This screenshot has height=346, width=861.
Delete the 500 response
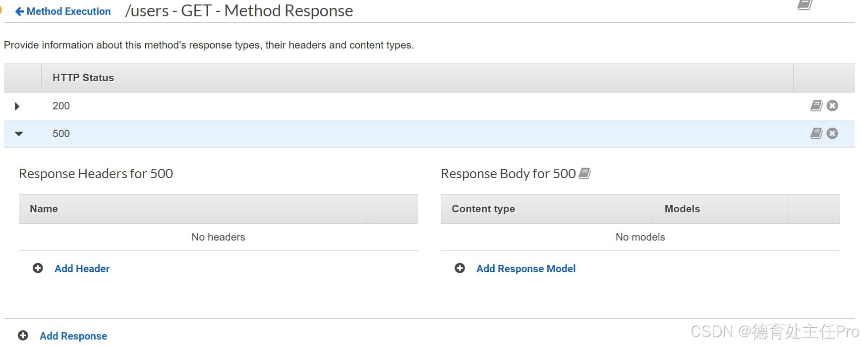pos(832,133)
